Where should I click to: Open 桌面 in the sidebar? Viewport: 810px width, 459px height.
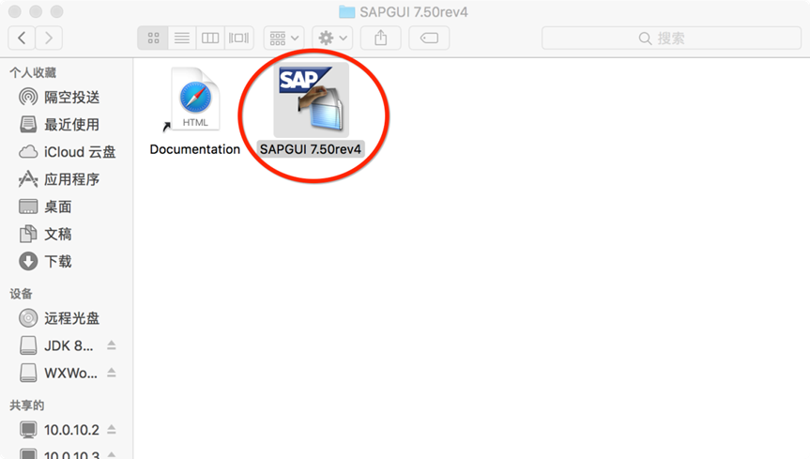[45, 207]
